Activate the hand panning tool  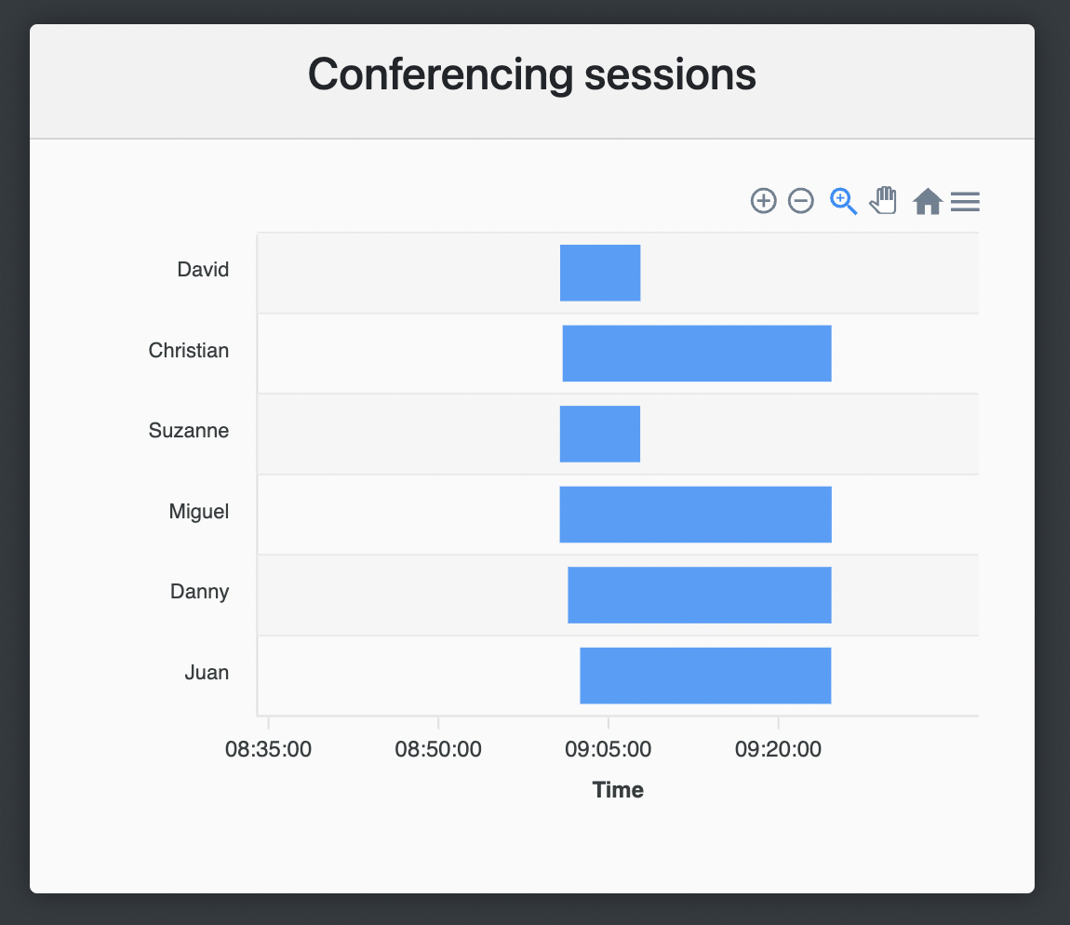(883, 200)
